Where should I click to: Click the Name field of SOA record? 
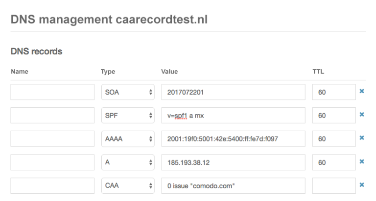[52, 92]
